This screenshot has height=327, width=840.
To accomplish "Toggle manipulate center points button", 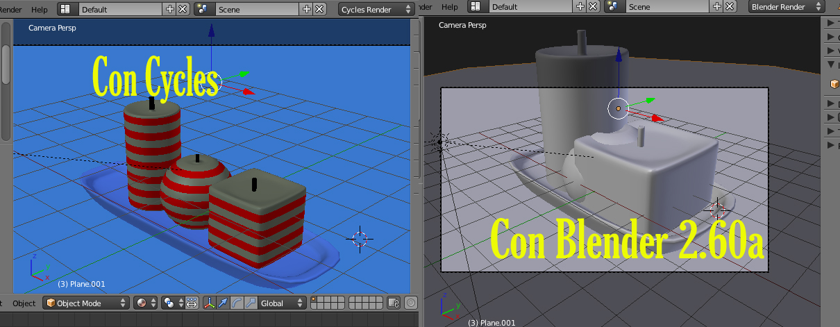I will click(191, 303).
